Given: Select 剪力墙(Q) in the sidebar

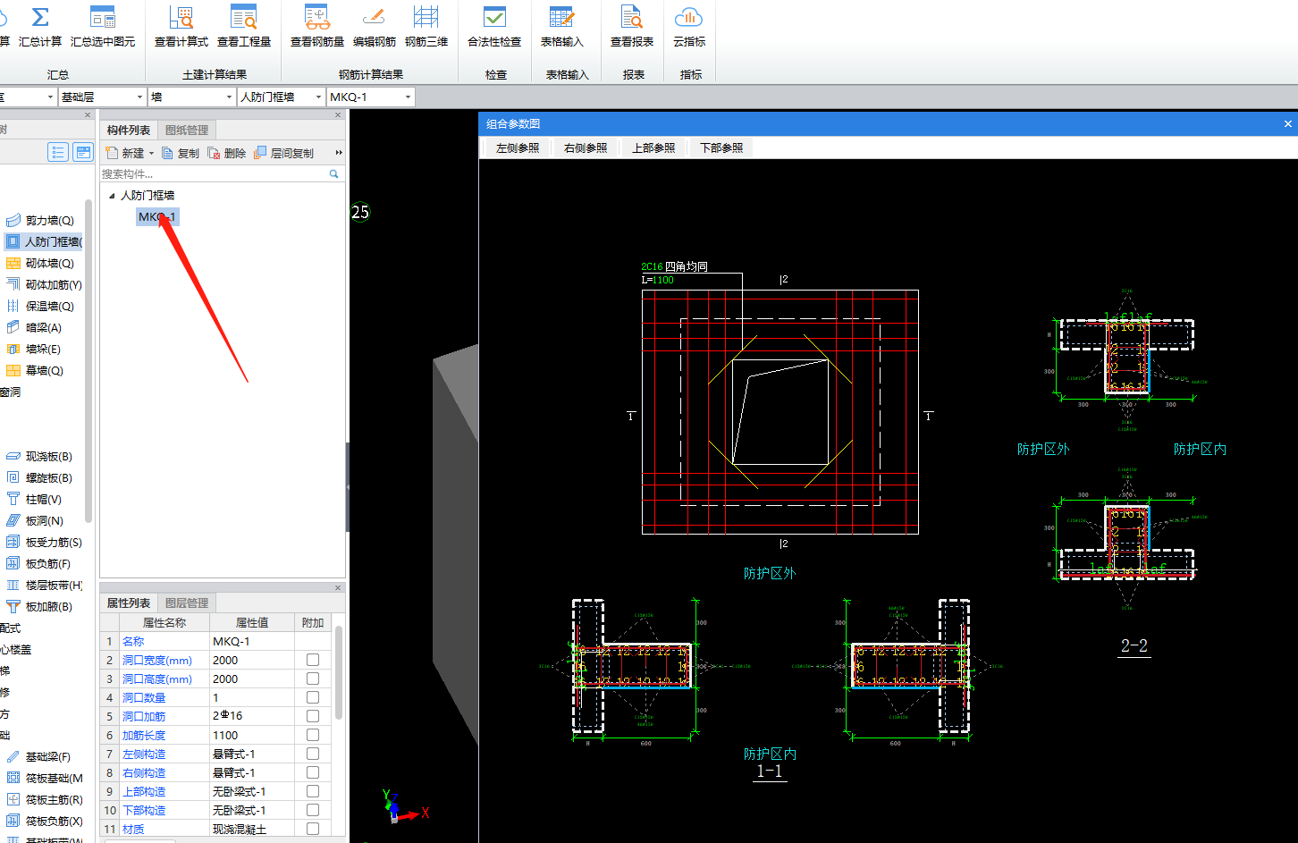Looking at the screenshot, I should point(40,220).
